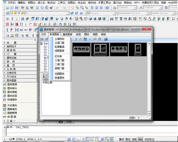Select 快速图块 menu entry
178x142 pixels.
(x=59, y=78)
